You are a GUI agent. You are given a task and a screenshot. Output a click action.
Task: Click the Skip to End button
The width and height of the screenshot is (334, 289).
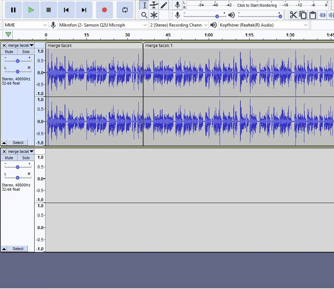tap(84, 10)
